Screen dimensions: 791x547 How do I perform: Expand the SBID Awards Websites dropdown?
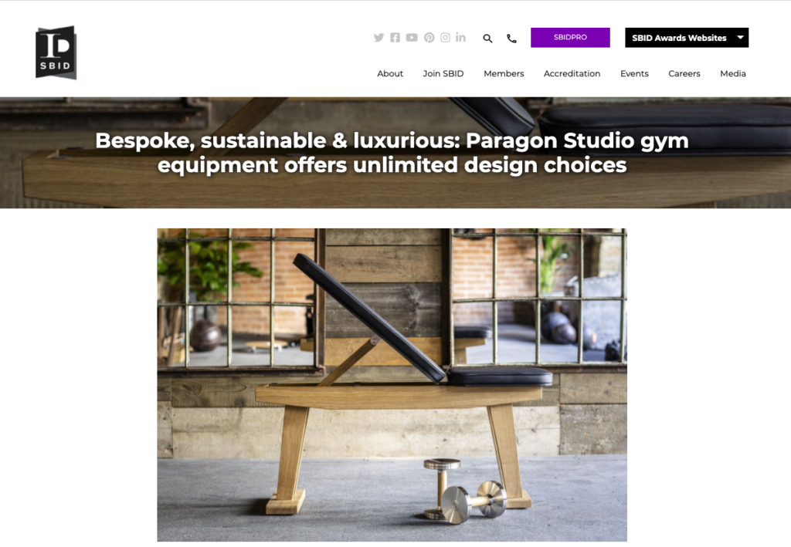[687, 38]
